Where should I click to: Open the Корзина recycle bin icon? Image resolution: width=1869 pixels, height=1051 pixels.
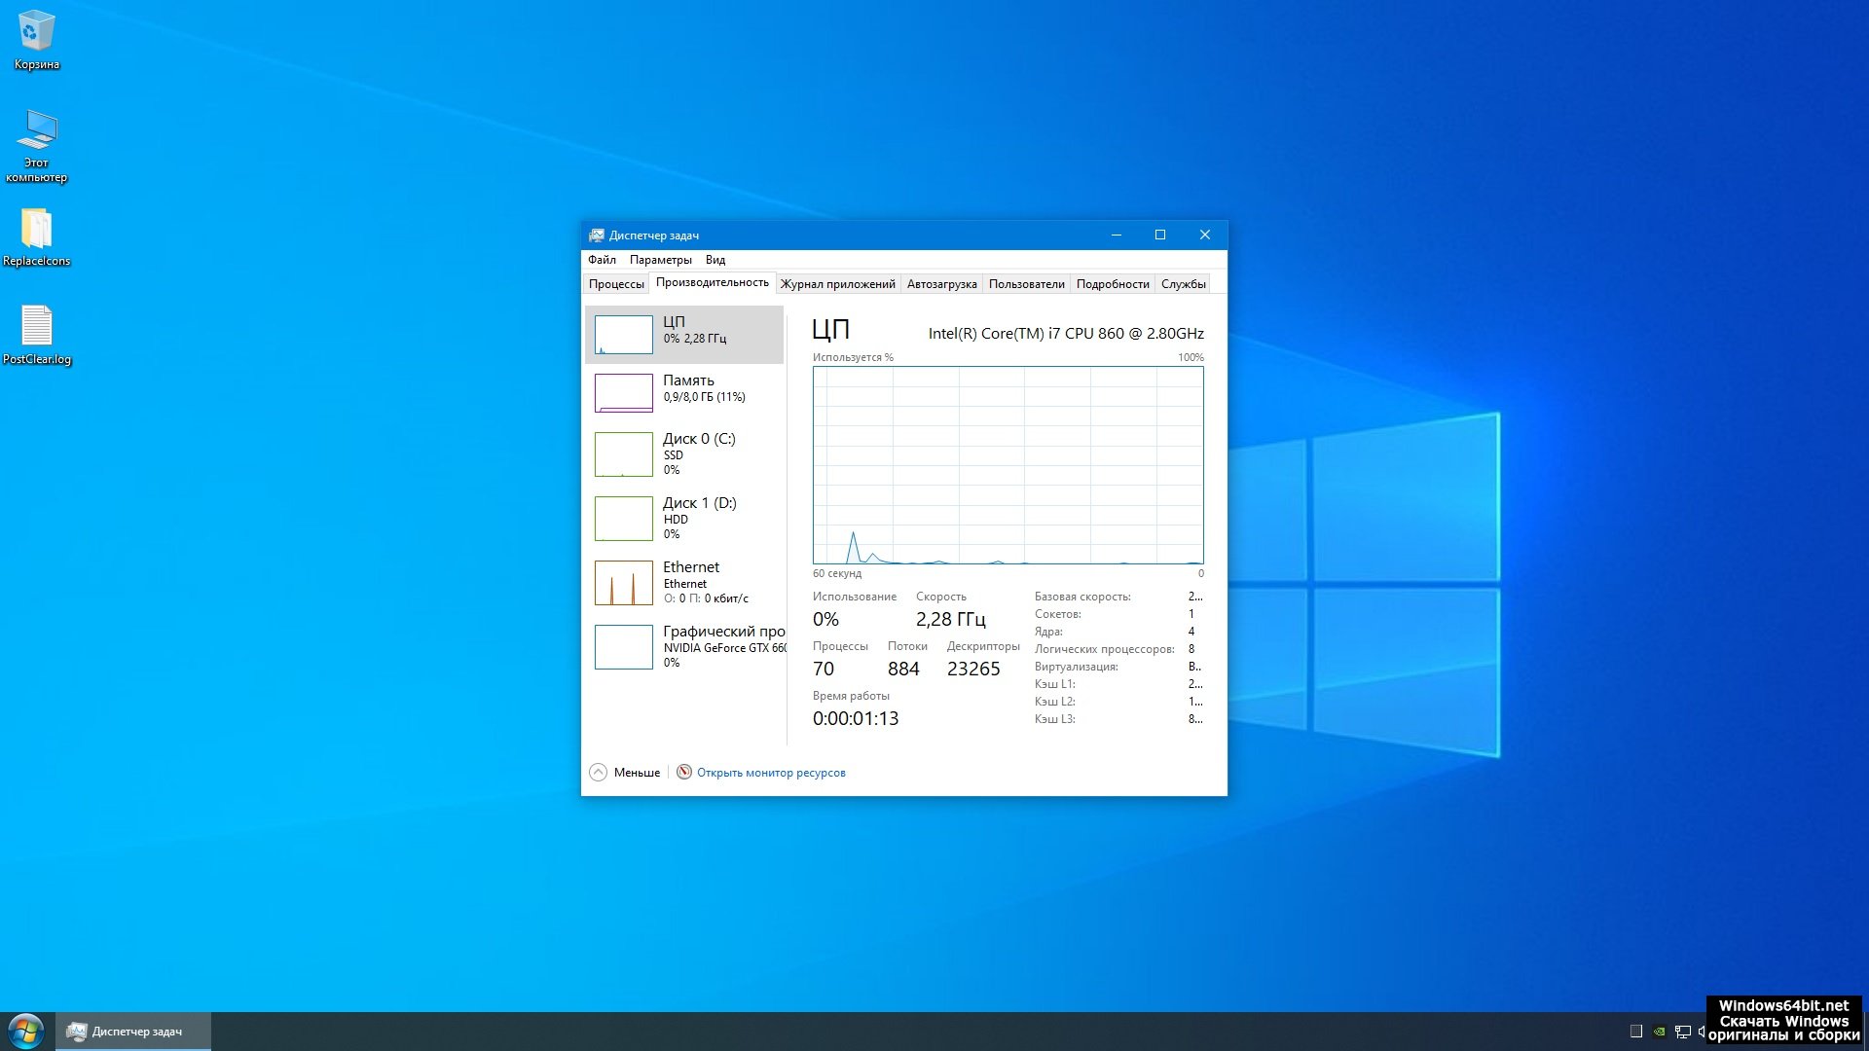36,33
